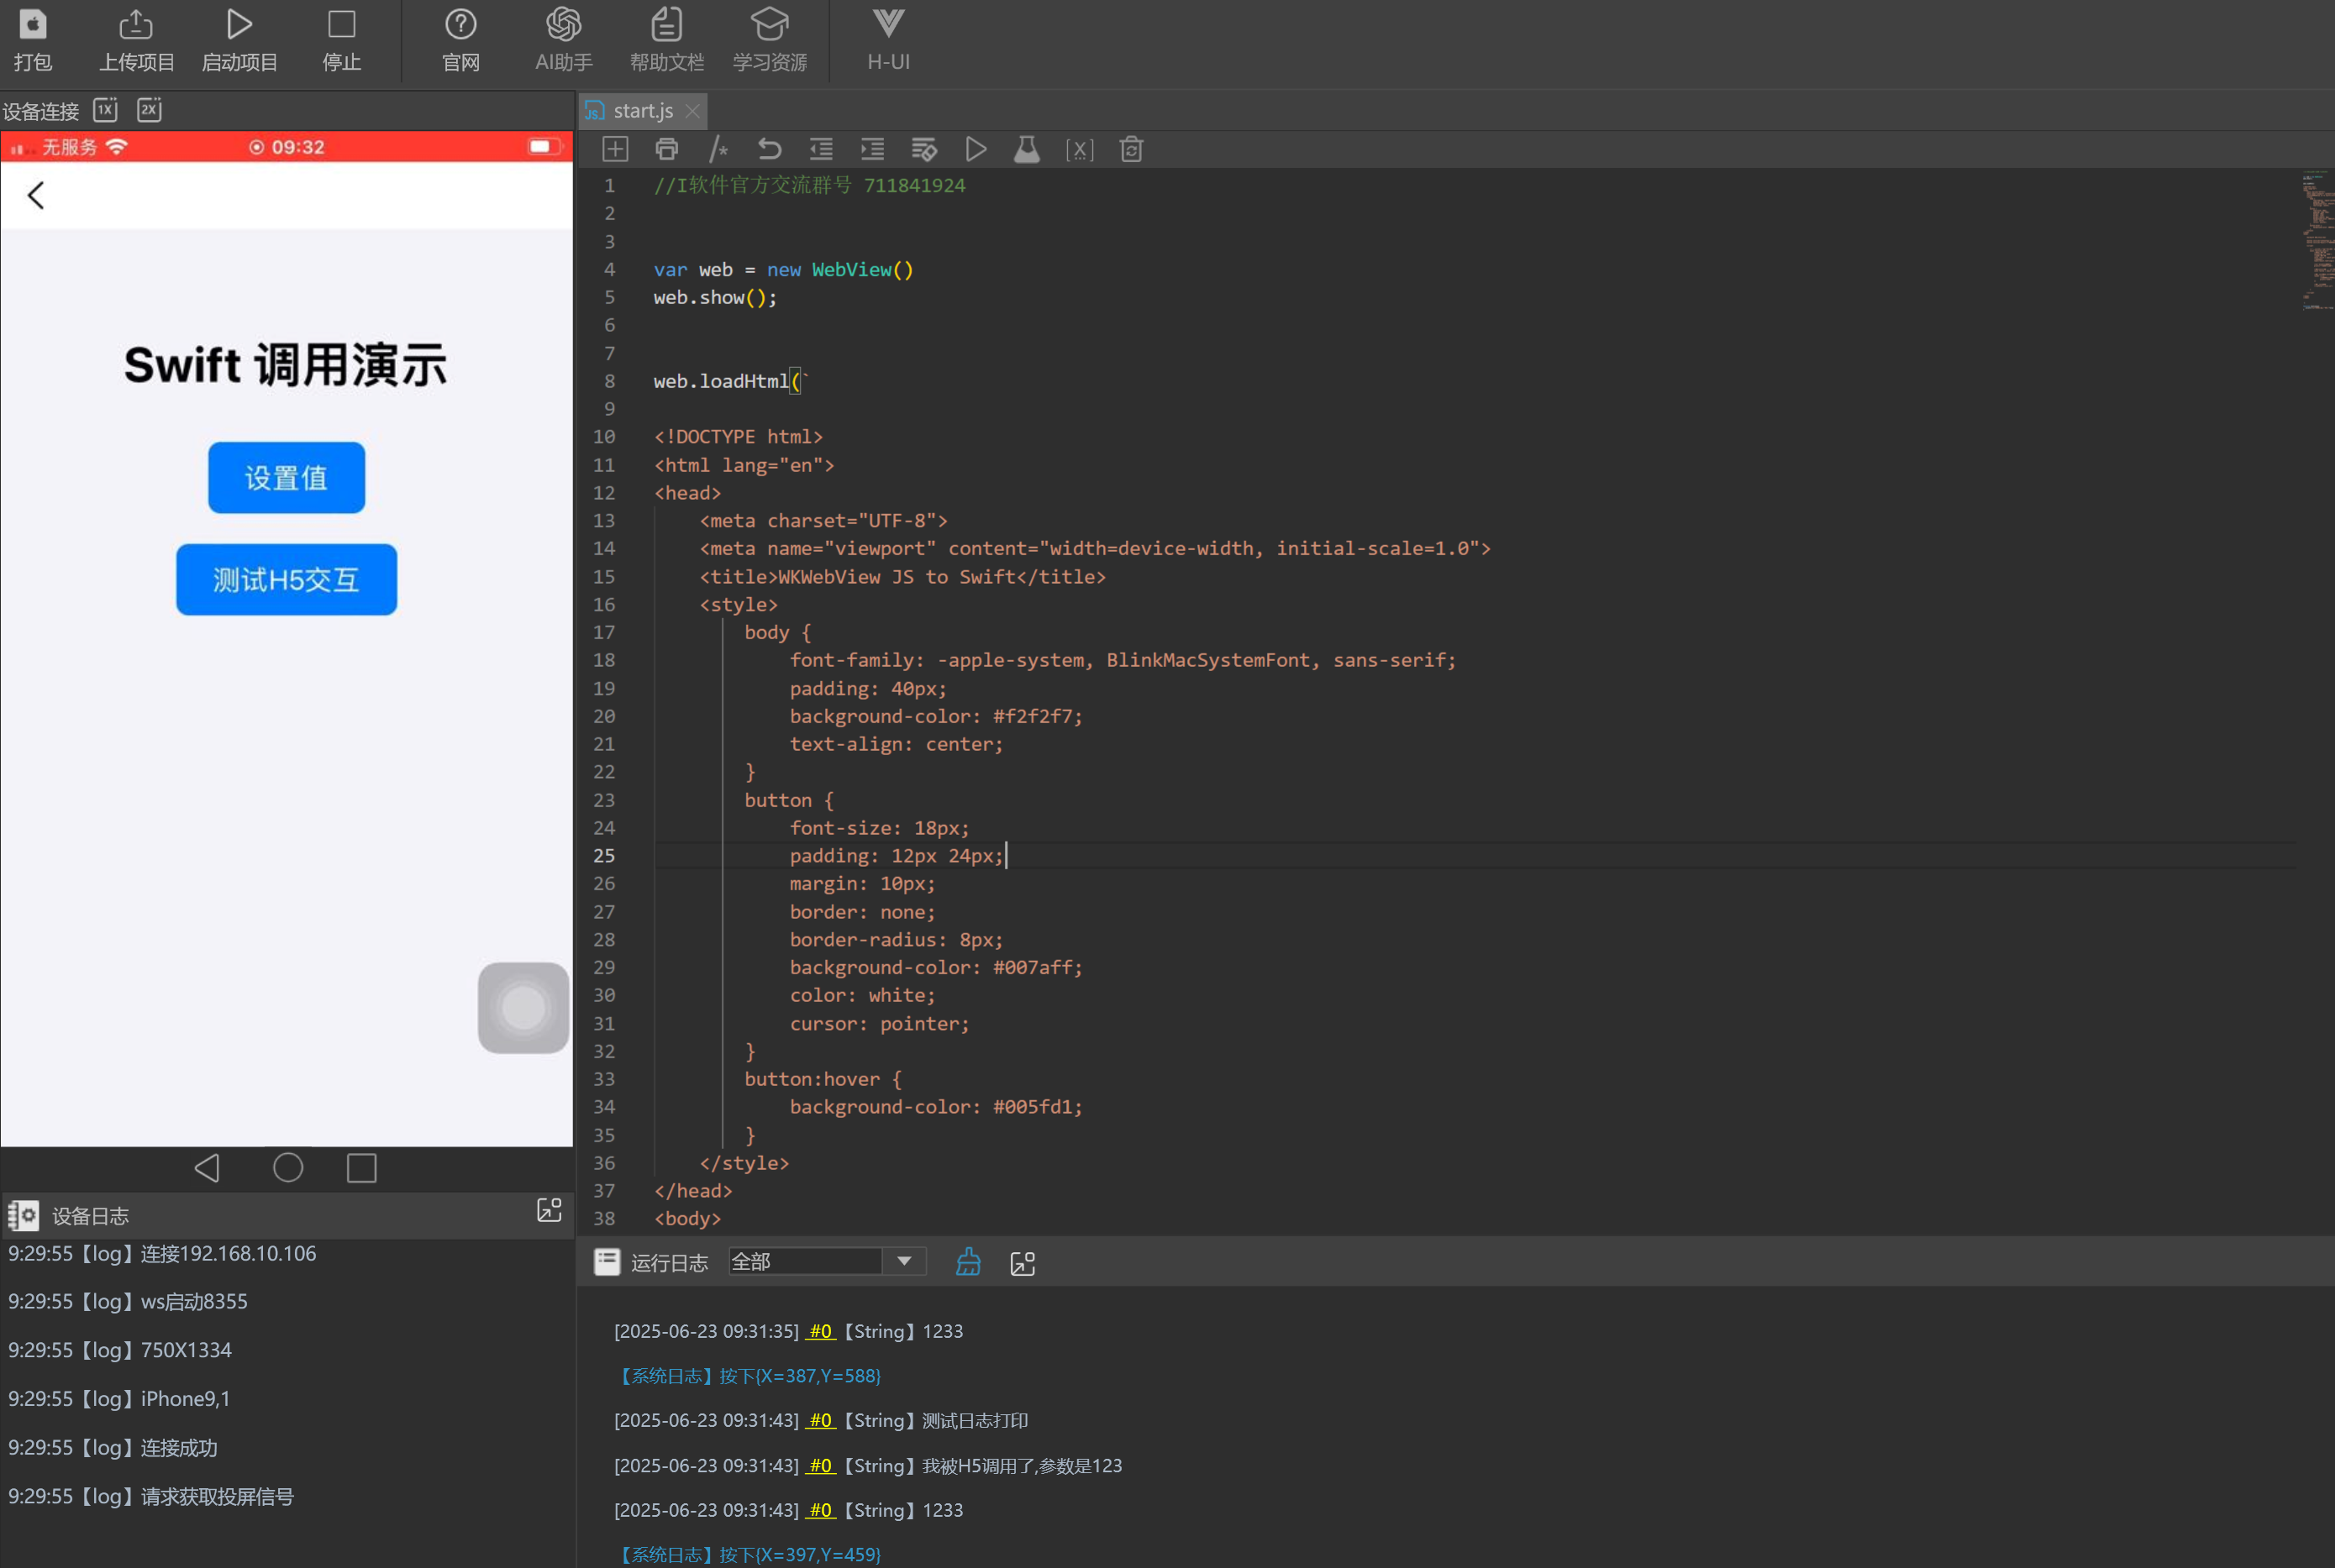Switch to the start.js tab
Screen dimensions: 2335x1568
642,111
